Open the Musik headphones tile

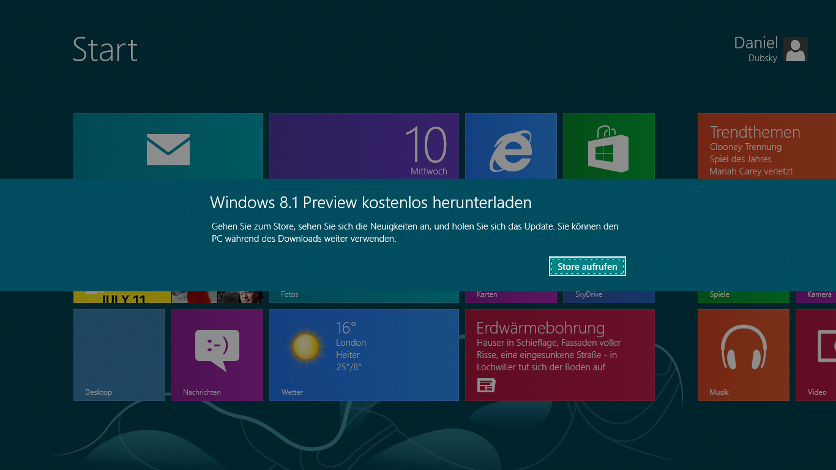click(x=744, y=355)
